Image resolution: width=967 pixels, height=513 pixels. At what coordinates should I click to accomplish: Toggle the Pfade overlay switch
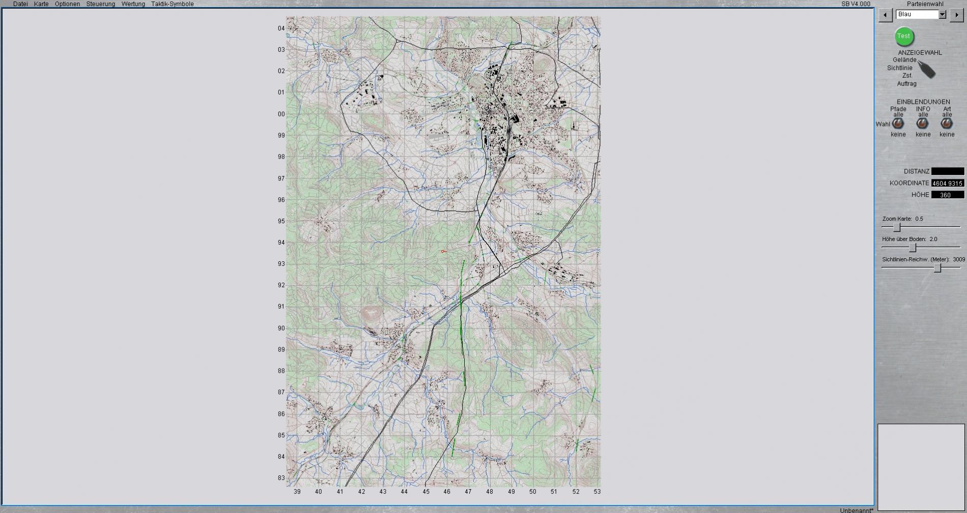click(x=898, y=124)
